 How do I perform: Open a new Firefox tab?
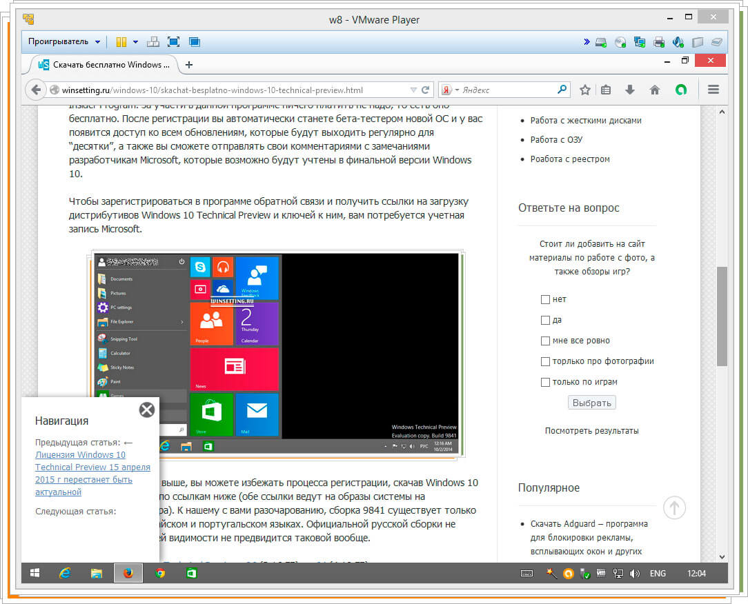[x=189, y=65]
